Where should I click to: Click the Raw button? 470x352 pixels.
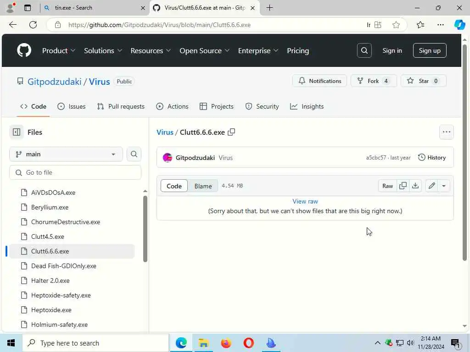click(x=387, y=186)
